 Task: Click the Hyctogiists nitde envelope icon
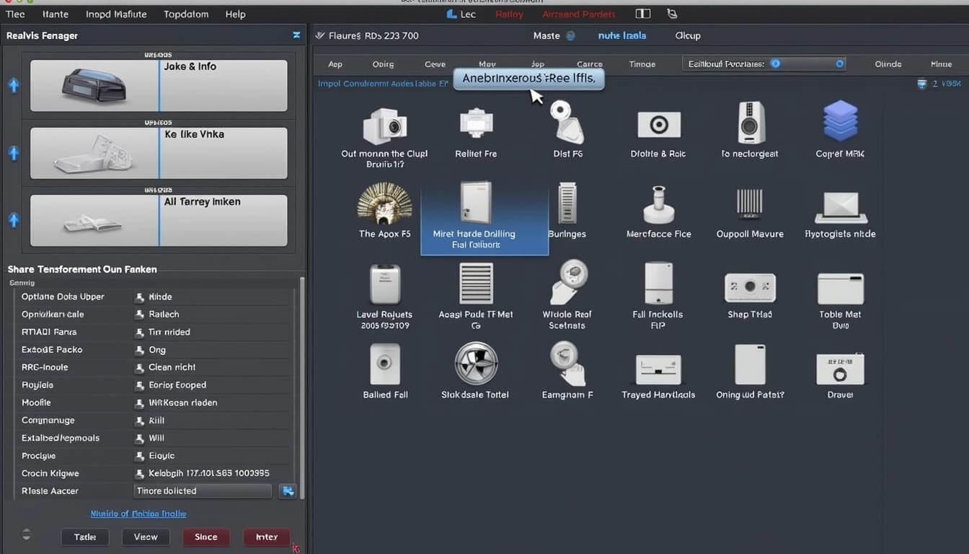tap(840, 206)
